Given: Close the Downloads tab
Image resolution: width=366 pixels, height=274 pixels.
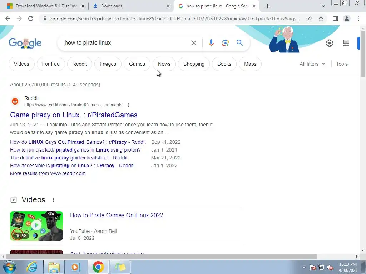Looking at the screenshot, I should [168, 6].
